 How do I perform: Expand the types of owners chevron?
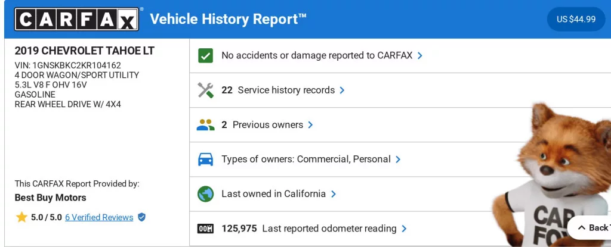[398, 160]
